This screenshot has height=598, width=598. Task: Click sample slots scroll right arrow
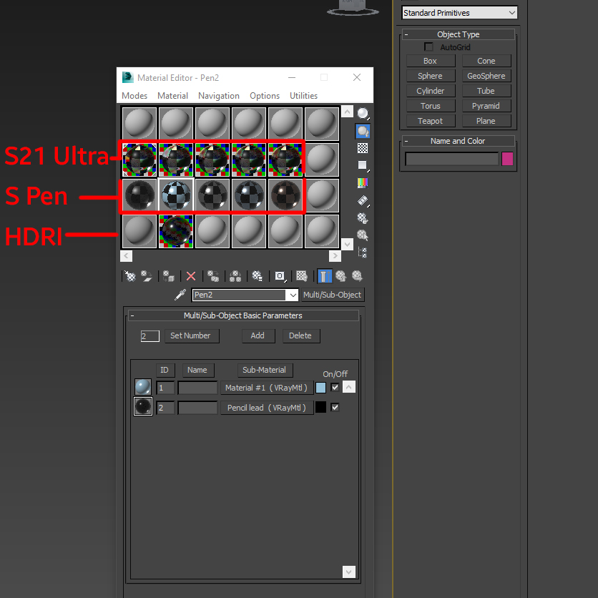tap(335, 256)
